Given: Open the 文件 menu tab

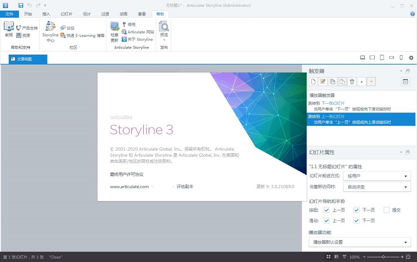Looking at the screenshot, I should tap(9, 14).
